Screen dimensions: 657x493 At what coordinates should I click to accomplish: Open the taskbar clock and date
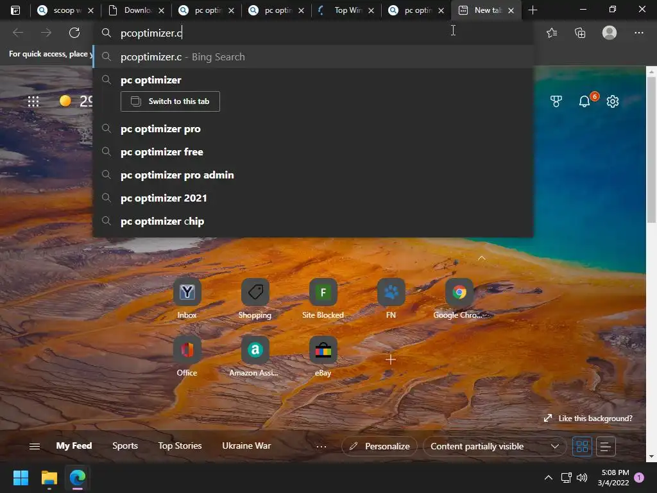click(x=613, y=478)
